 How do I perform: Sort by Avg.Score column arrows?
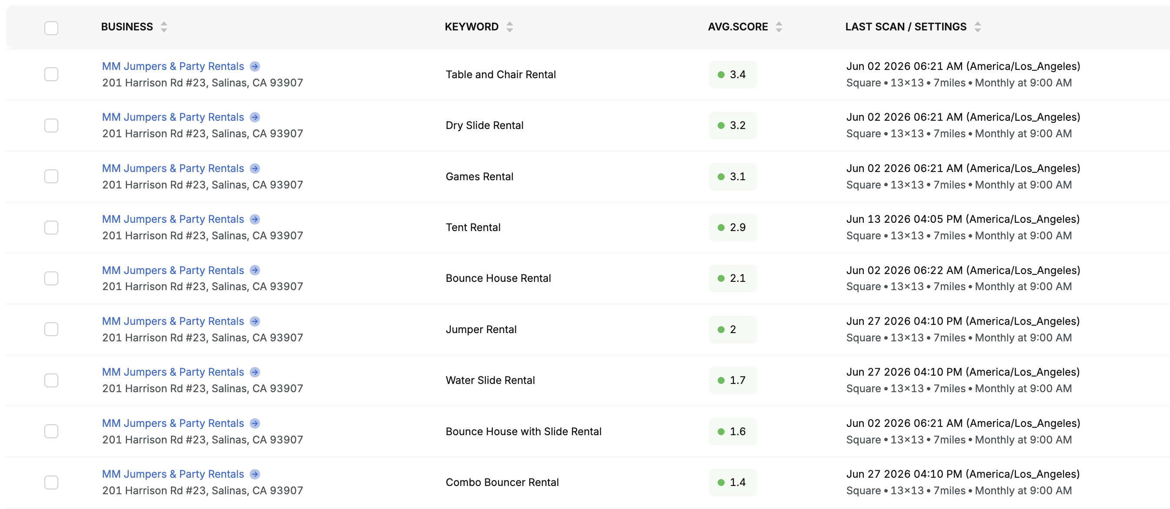pyautogui.click(x=779, y=27)
